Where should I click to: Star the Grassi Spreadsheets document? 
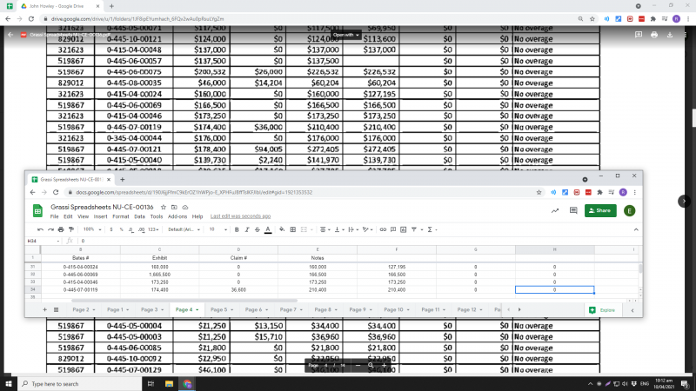164,207
